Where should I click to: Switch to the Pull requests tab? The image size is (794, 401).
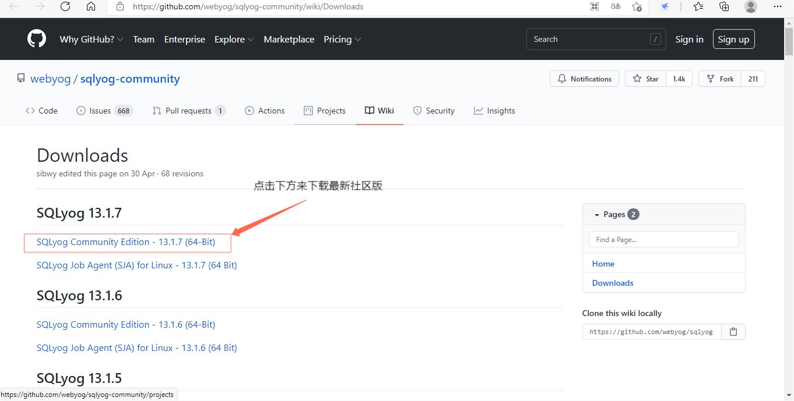pyautogui.click(x=189, y=111)
